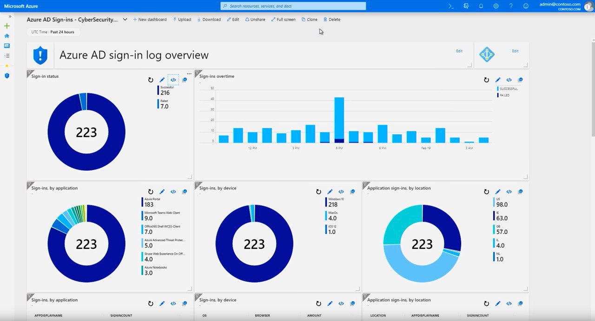Viewport: 595px width, 321px height.
Task: Refresh the Sign-ins overtime tile
Action: (486, 80)
